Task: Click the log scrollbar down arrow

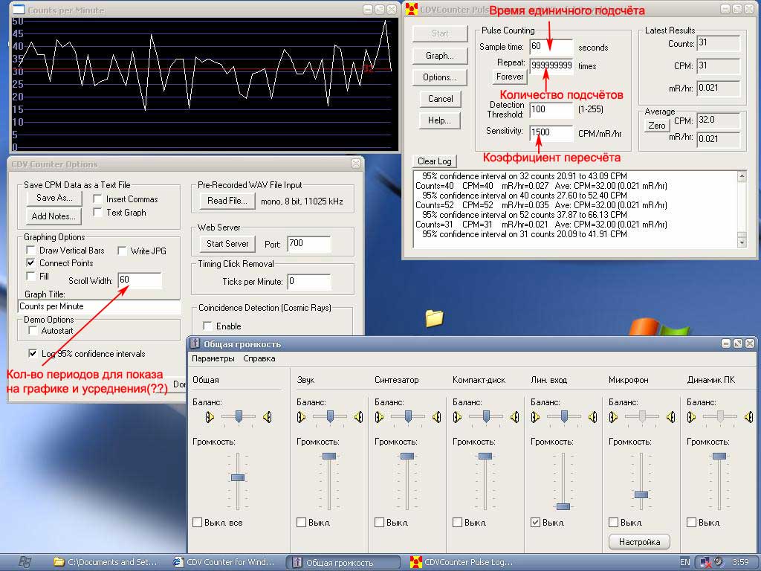Action: tap(741, 241)
